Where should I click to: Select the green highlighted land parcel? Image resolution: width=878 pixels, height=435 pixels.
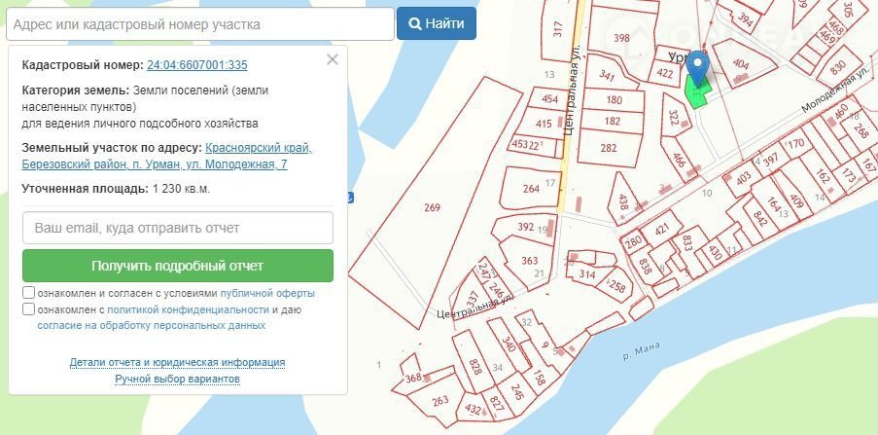[694, 95]
